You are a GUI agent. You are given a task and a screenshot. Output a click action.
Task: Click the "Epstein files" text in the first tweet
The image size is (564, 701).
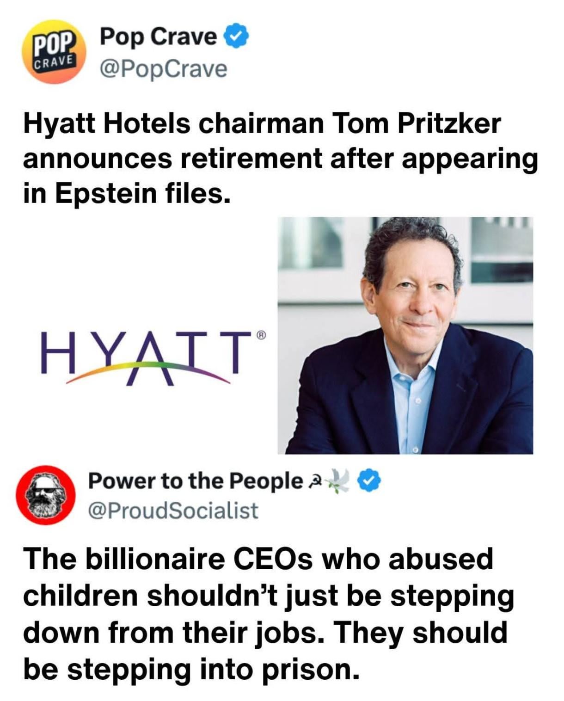click(143, 193)
